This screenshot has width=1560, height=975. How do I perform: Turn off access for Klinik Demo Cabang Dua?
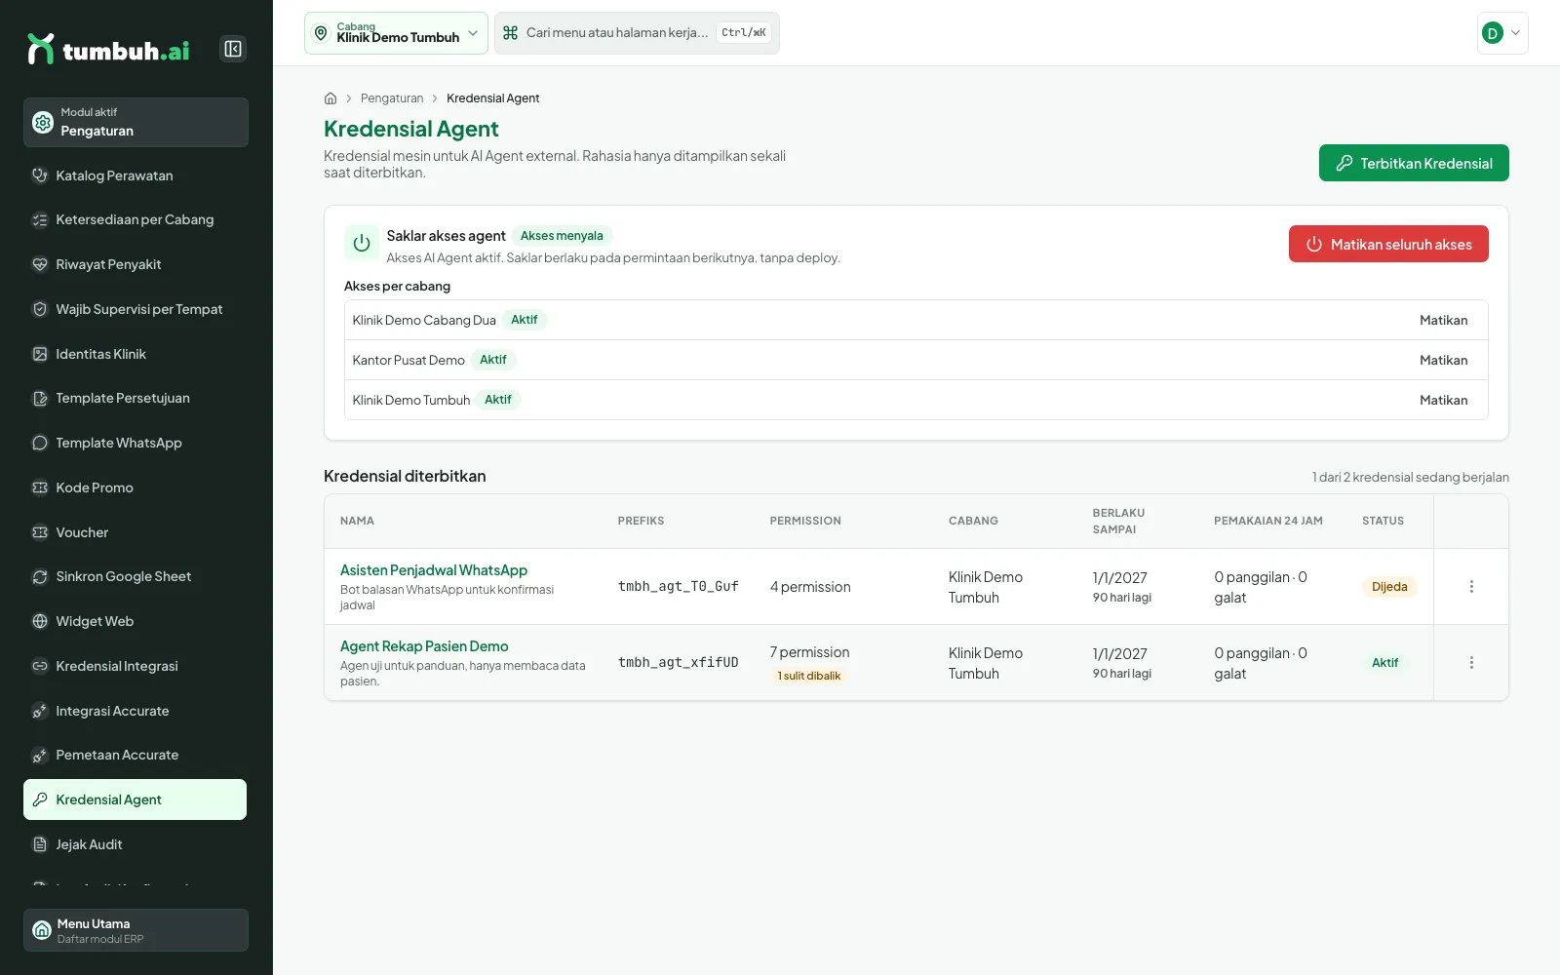click(x=1443, y=320)
